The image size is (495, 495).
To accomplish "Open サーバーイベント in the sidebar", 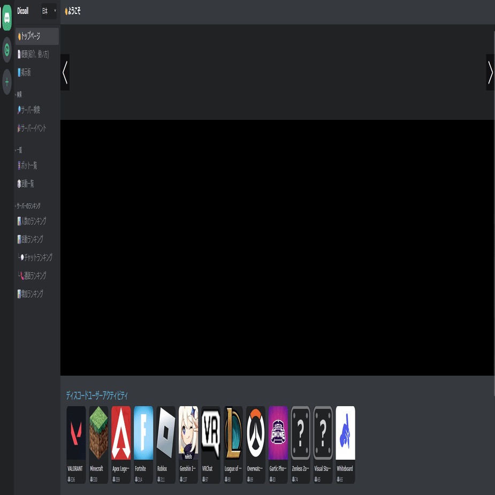I will [33, 128].
